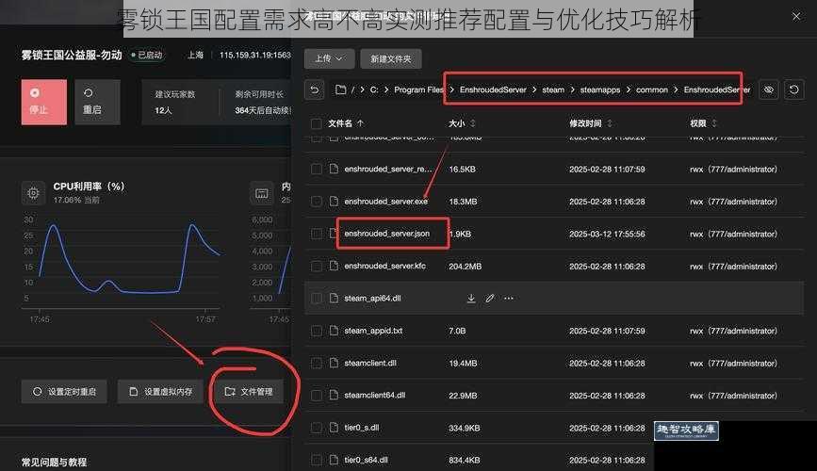The image size is (817, 471).
Task: Download steam_api64.dll via download icon
Action: (471, 298)
